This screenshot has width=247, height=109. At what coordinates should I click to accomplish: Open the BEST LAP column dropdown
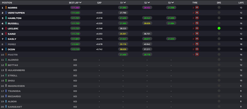[80, 3]
